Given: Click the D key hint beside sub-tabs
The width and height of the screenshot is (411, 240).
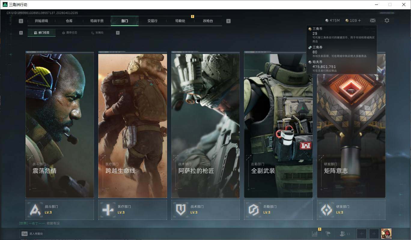Looking at the screenshot, I should coord(117,33).
